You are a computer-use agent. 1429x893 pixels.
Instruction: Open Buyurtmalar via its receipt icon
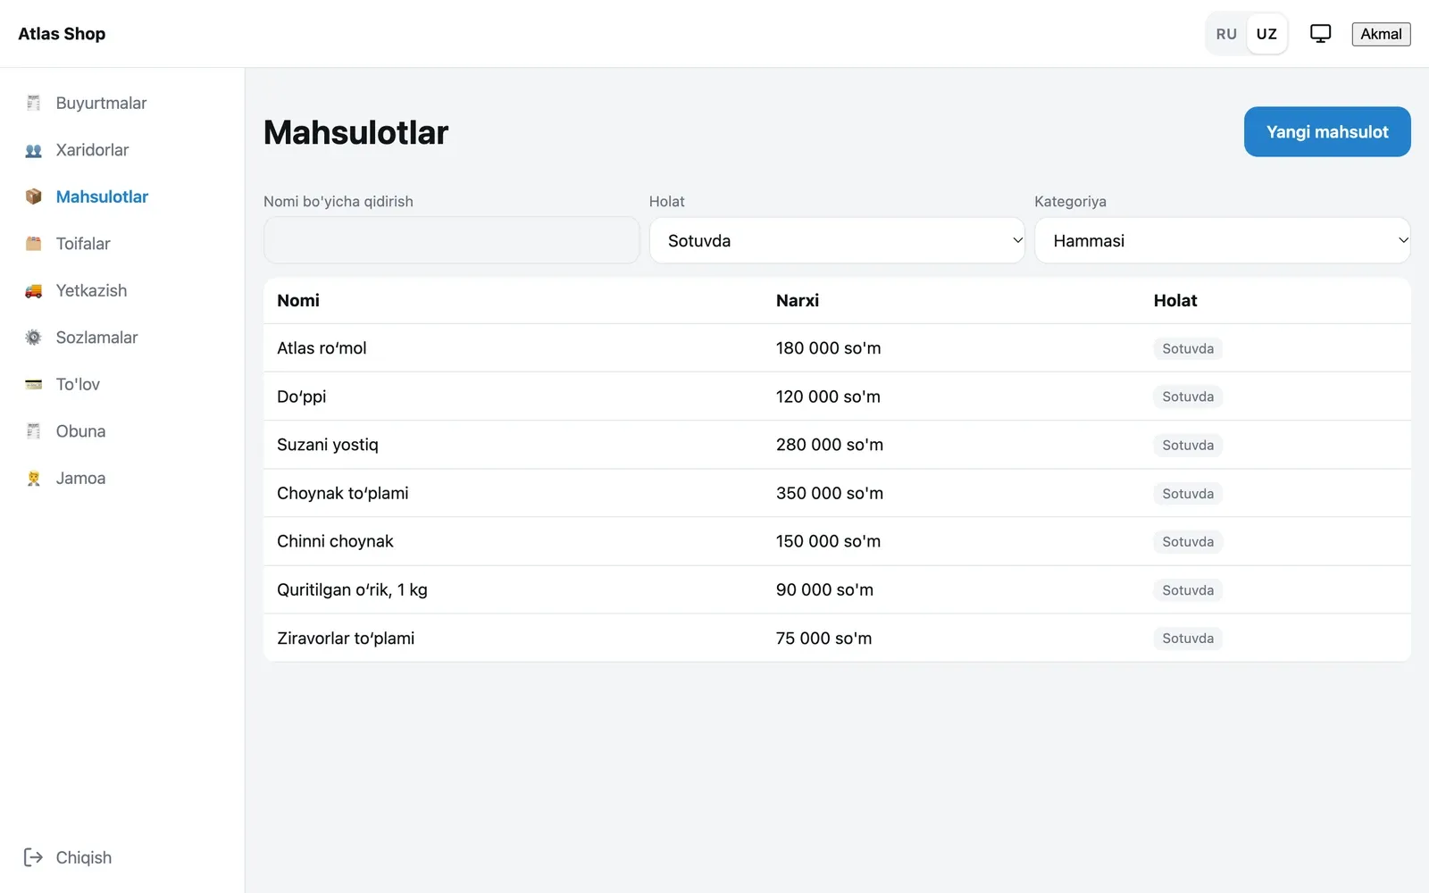33,103
